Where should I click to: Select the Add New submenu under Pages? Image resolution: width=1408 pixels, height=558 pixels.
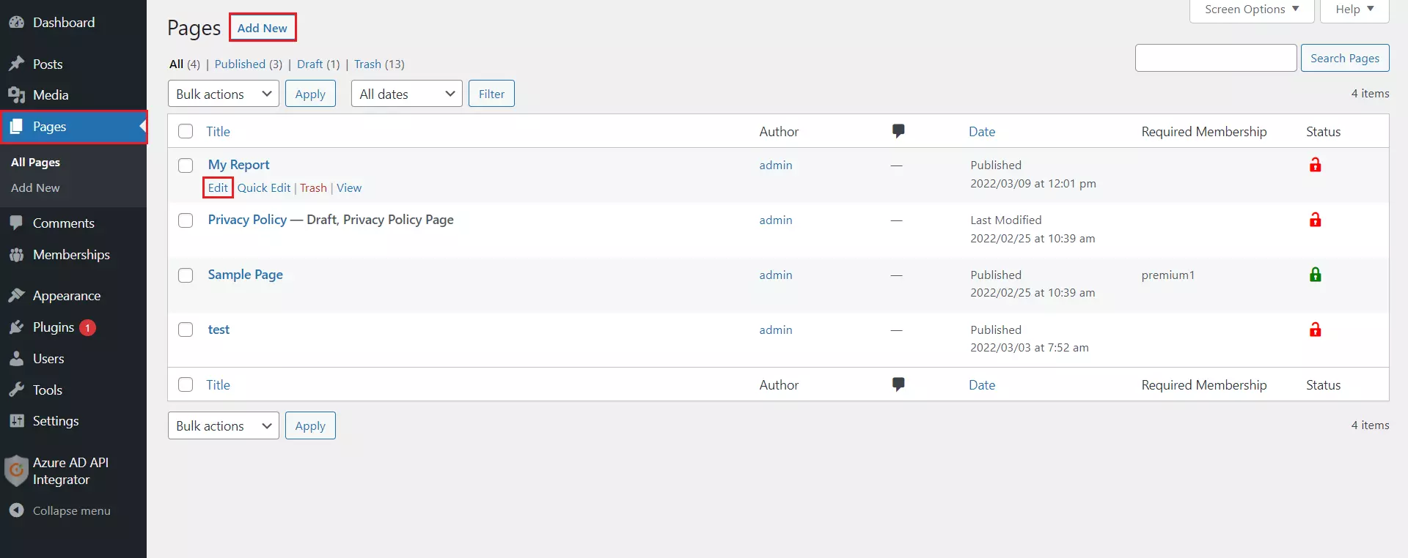point(35,187)
